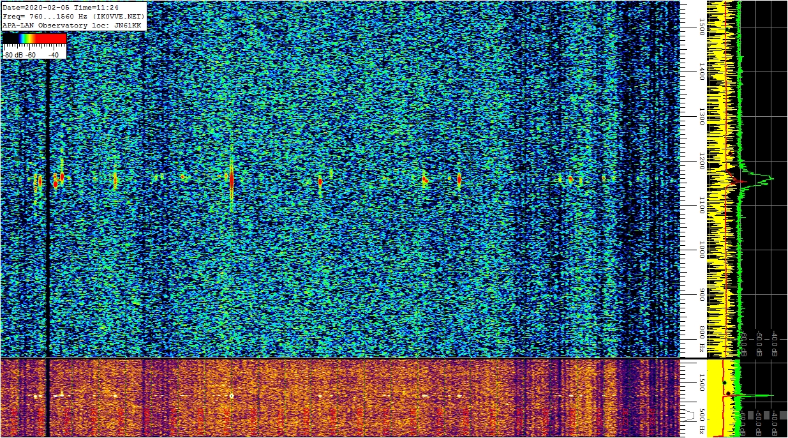Image resolution: width=788 pixels, height=438 pixels.
Task: Click the -50.0 dB label in the upper spectrum plot
Action: tap(759, 344)
